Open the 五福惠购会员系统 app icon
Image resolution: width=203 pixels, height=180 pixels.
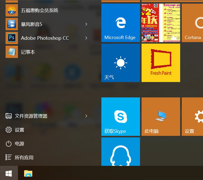tap(12, 10)
